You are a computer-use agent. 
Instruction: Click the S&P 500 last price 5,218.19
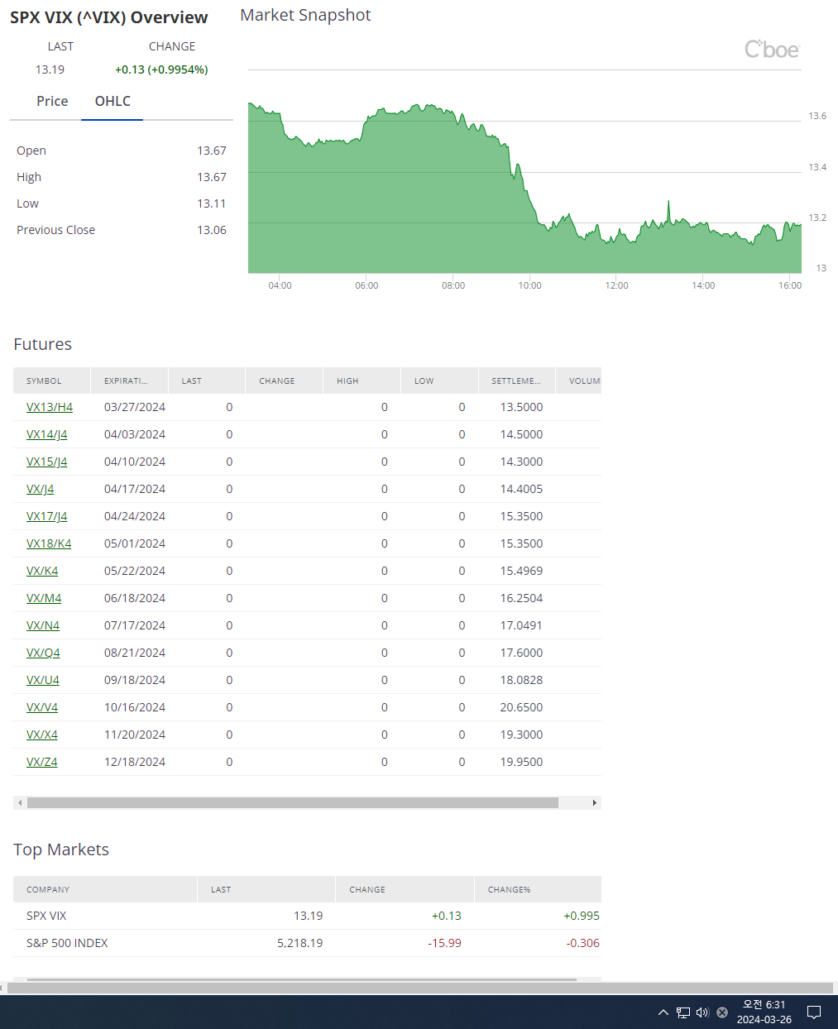click(299, 943)
